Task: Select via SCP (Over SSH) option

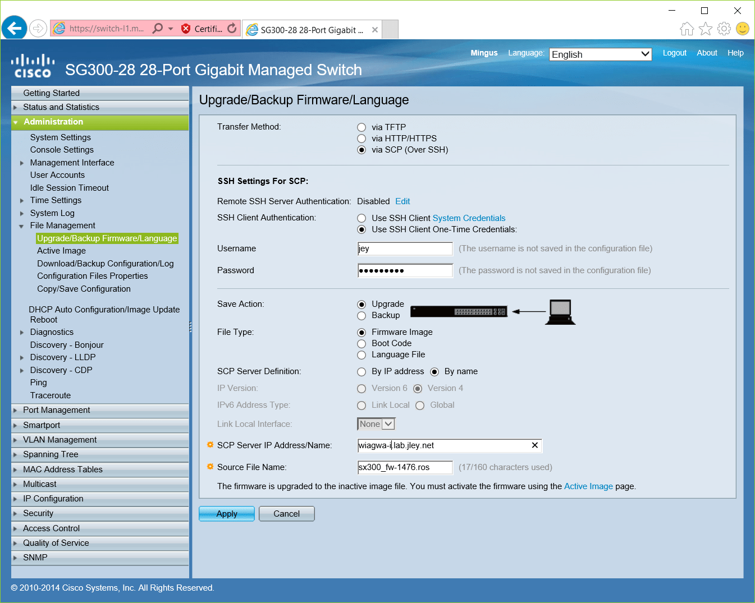Action: tap(362, 150)
